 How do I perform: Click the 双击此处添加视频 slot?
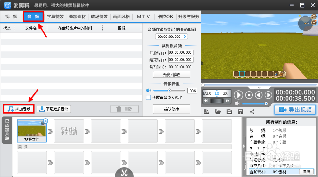click(69, 131)
